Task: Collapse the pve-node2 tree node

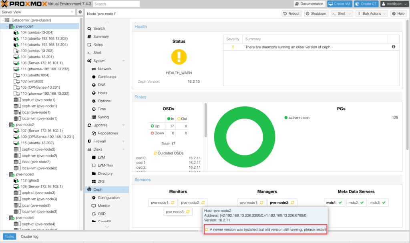Action: coord(7,125)
